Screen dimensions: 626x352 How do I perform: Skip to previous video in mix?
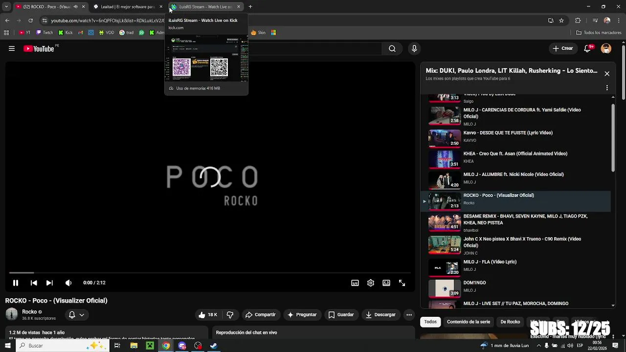pos(34,283)
